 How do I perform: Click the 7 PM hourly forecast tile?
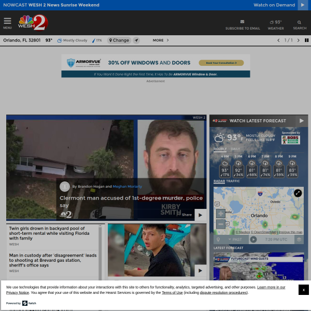[265, 166]
